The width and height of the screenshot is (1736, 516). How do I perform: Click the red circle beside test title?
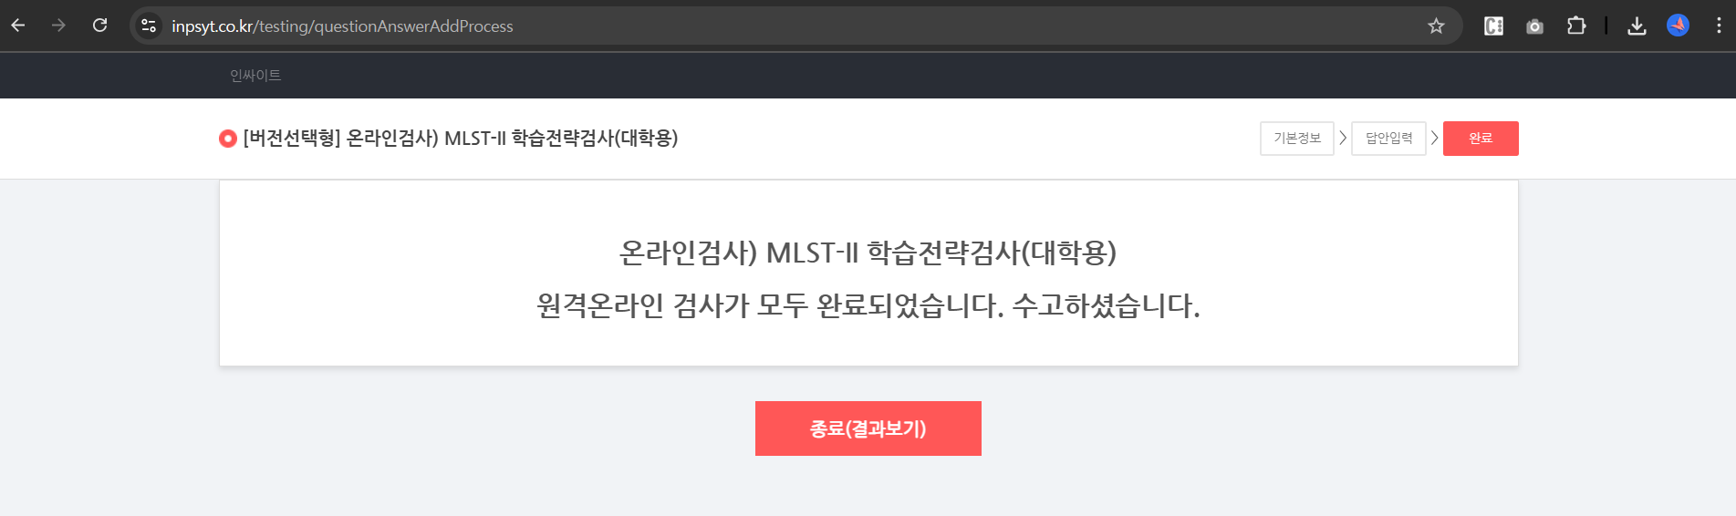pos(228,139)
